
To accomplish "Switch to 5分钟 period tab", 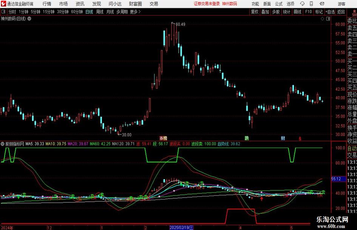I will click(x=36, y=12).
